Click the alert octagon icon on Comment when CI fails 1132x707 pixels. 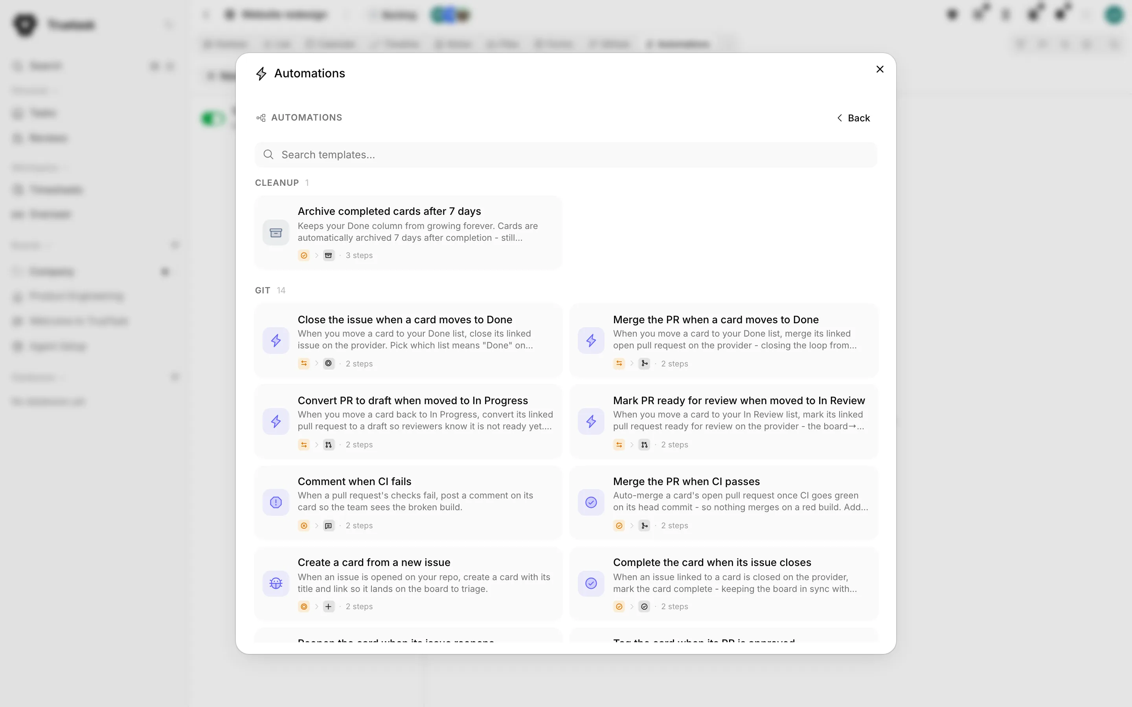[276, 502]
